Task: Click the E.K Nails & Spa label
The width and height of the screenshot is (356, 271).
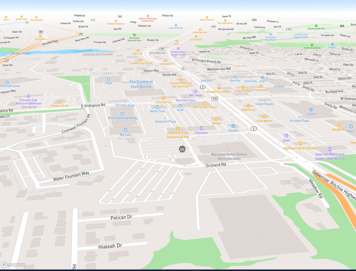Action: pyautogui.click(x=125, y=105)
